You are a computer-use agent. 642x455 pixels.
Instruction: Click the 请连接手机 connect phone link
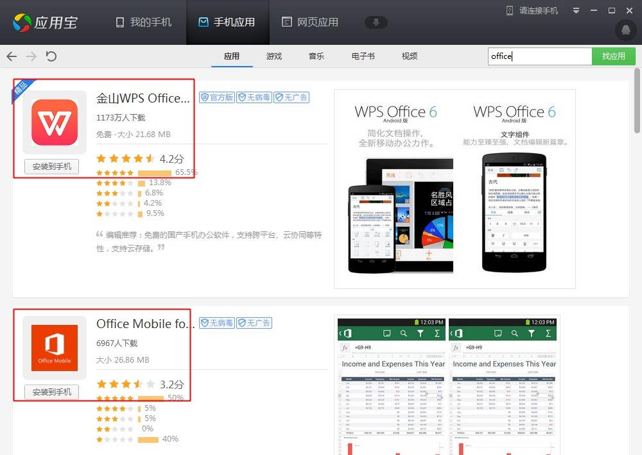[532, 11]
